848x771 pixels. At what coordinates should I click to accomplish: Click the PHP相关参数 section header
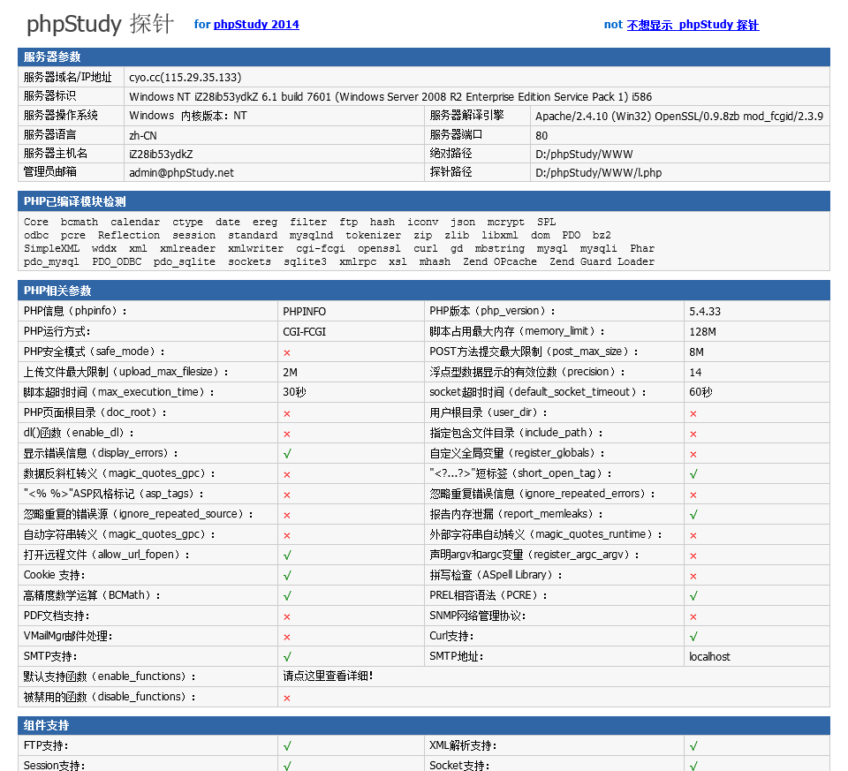click(x=424, y=291)
